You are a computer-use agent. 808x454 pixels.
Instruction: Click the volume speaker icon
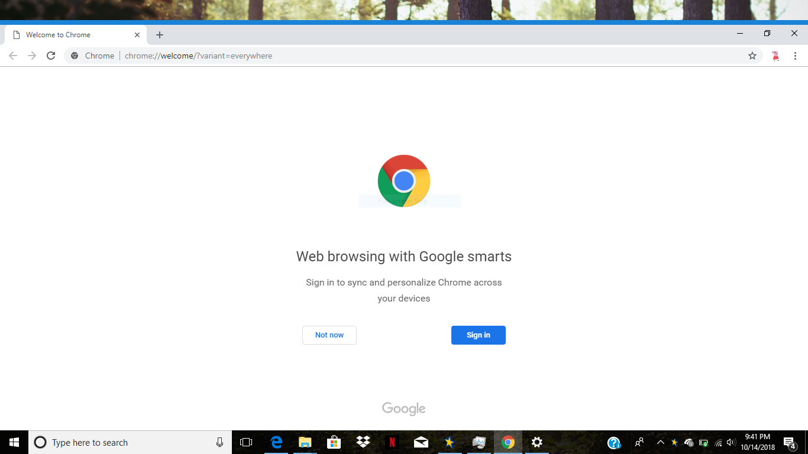point(731,442)
